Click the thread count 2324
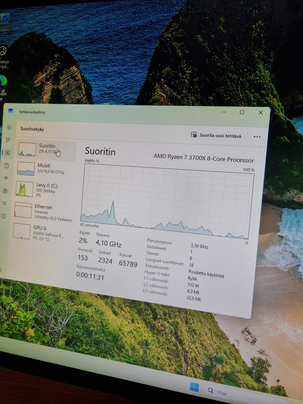This screenshot has height=404, width=303. [105, 260]
